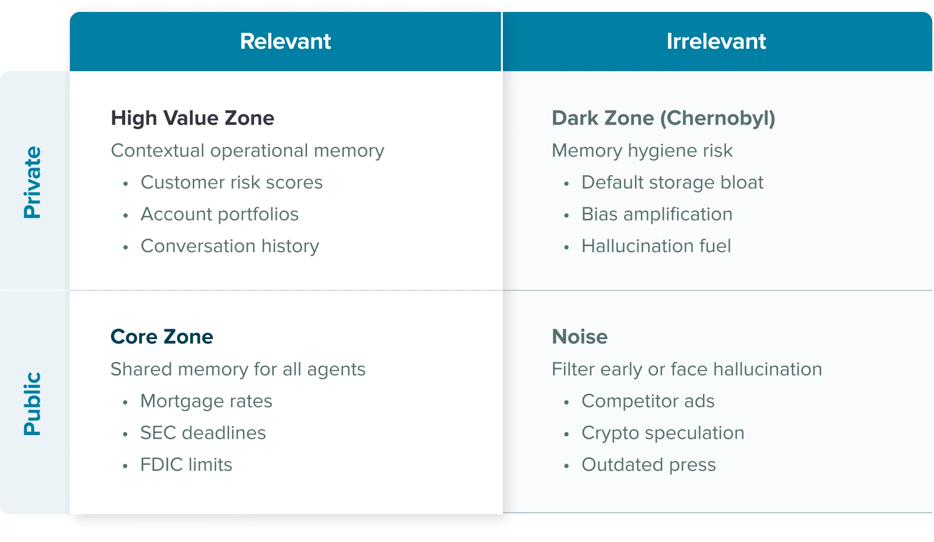934x542 pixels.
Task: Select the Public row label
Action: pos(33,403)
